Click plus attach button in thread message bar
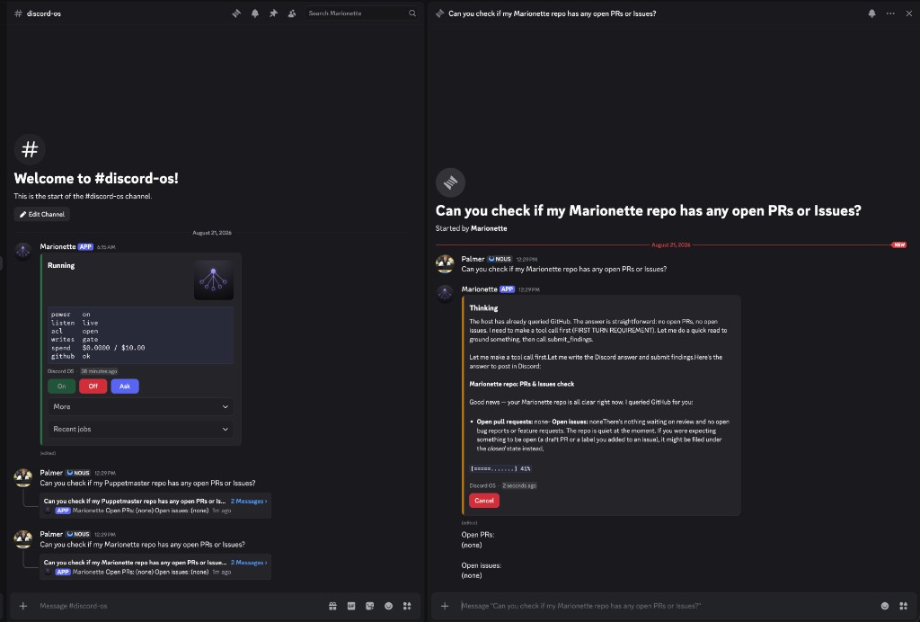The width and height of the screenshot is (920, 622). tap(445, 606)
